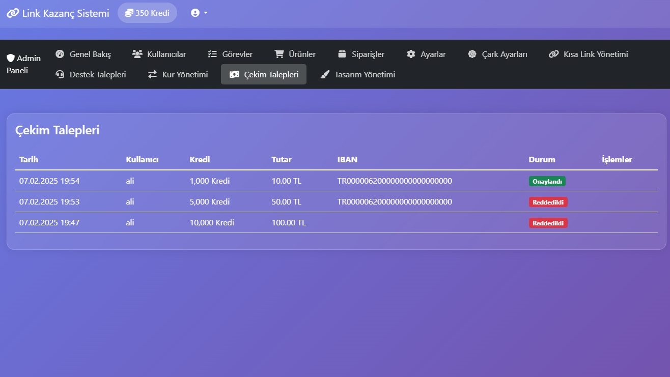
Task: Go to Kur Yönetimi tab
Action: [178, 74]
